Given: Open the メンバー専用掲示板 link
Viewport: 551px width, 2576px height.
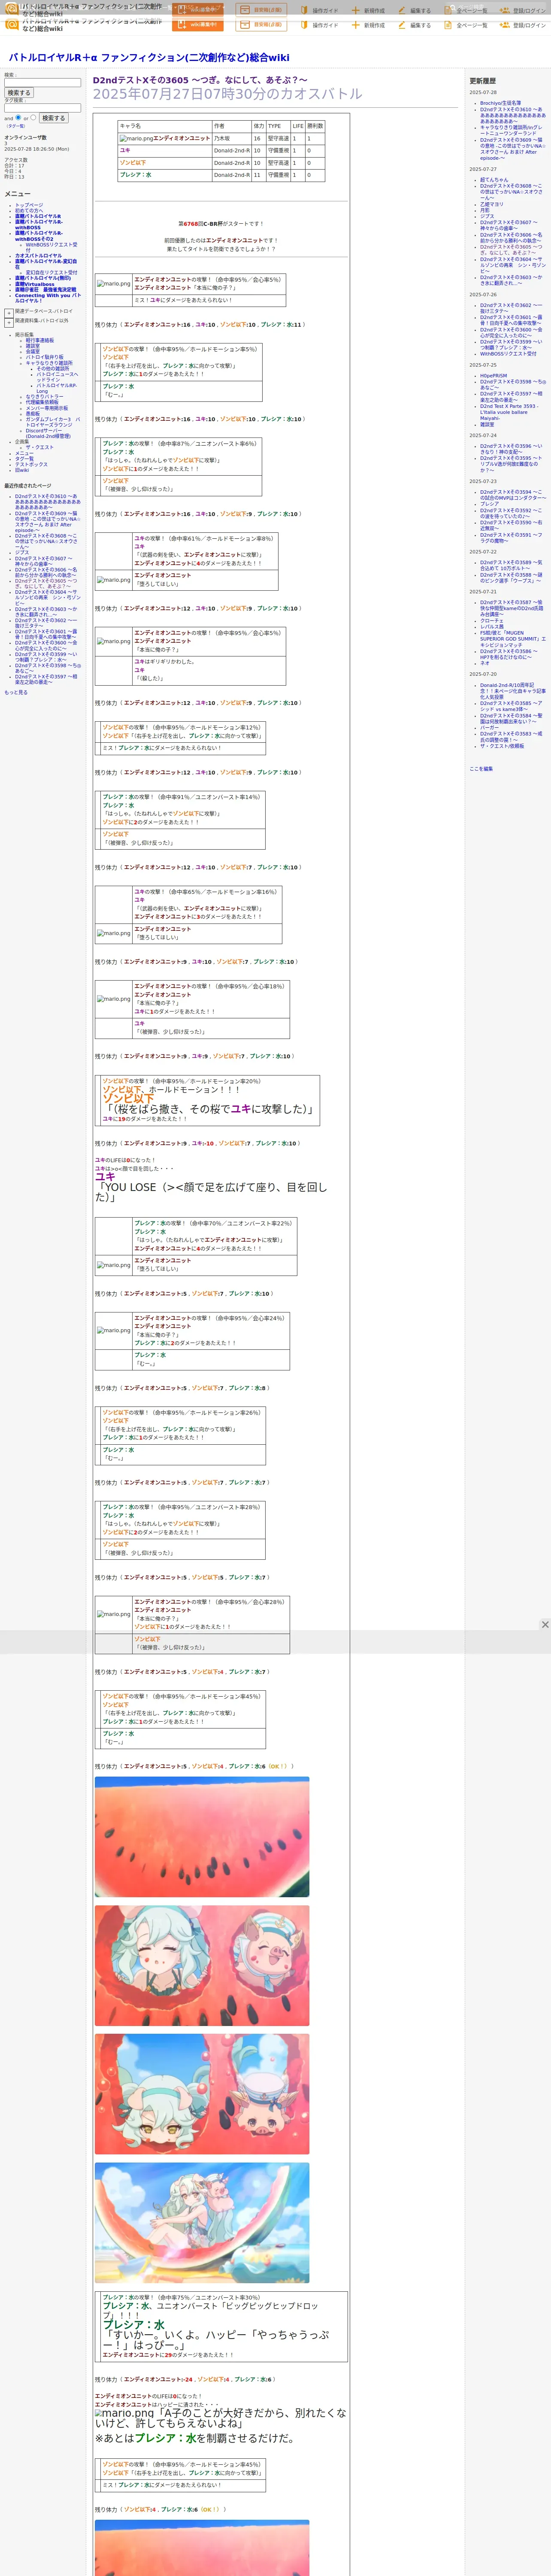Looking at the screenshot, I should coord(47,408).
